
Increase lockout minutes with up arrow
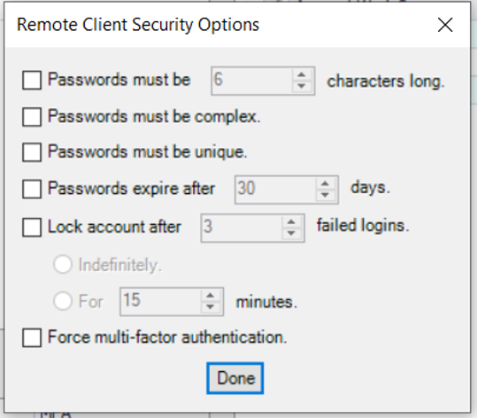pos(210,296)
